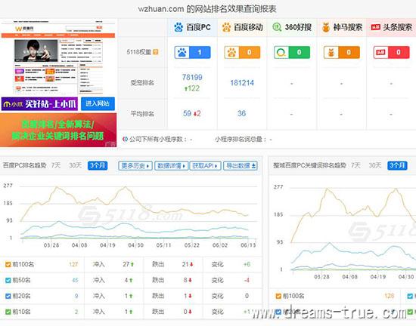Screen dimensions: 416x326
Task: Expand the 获取API button
Action: pyautogui.click(x=205, y=166)
